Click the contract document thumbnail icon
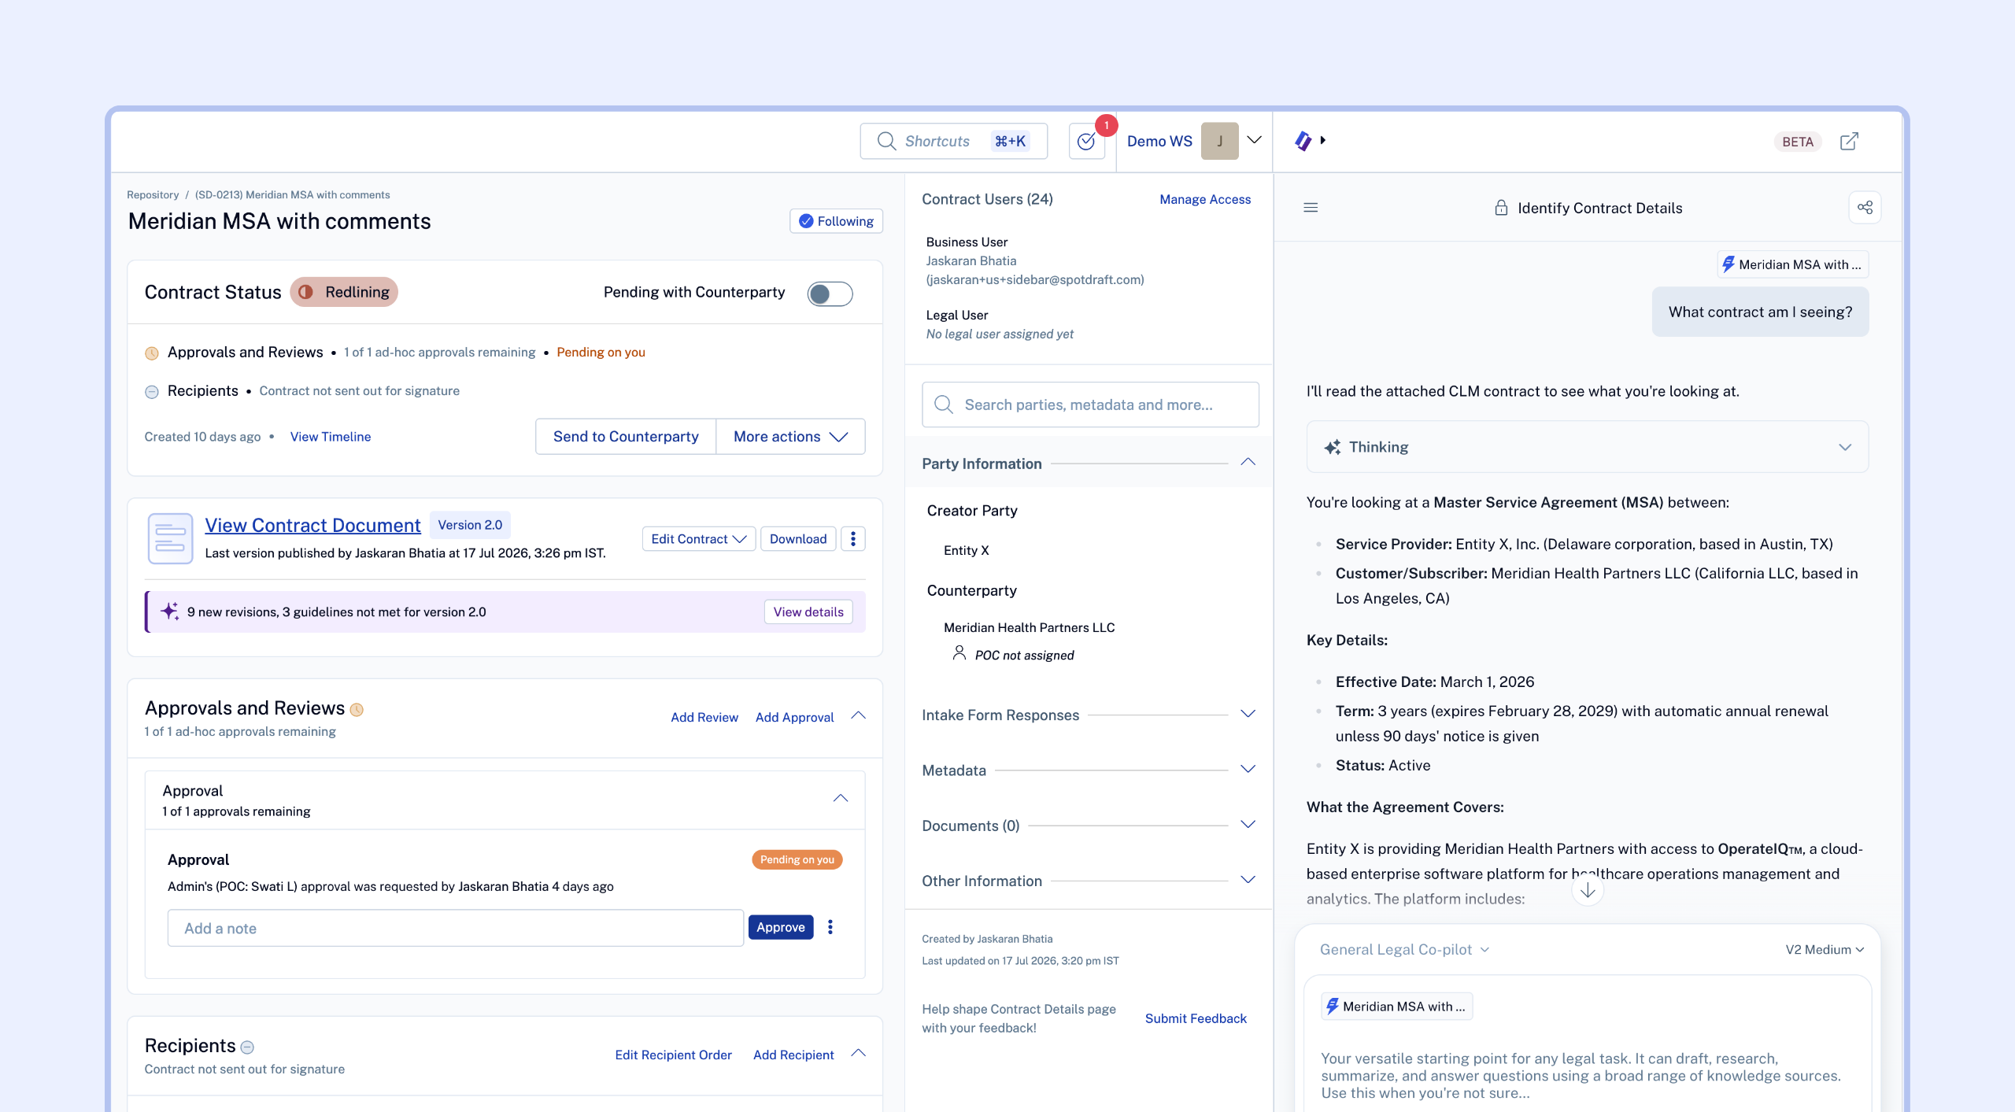Image resolution: width=2015 pixels, height=1112 pixels. click(170, 538)
